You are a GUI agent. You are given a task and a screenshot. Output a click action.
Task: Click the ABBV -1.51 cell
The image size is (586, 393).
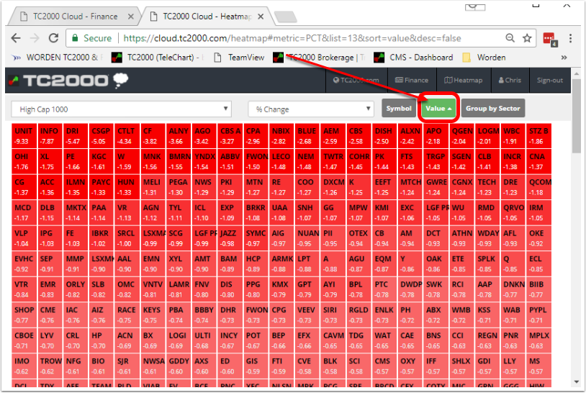[230, 161]
